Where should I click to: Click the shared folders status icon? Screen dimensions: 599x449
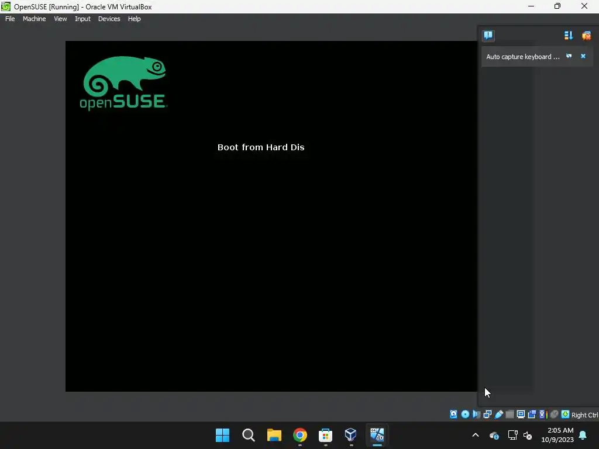coord(510,415)
